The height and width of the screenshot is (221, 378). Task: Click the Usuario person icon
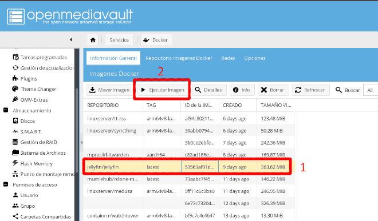[x=15, y=195]
